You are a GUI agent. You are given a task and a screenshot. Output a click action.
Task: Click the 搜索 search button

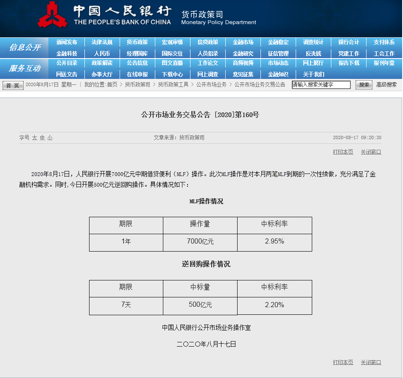pyautogui.click(x=364, y=85)
